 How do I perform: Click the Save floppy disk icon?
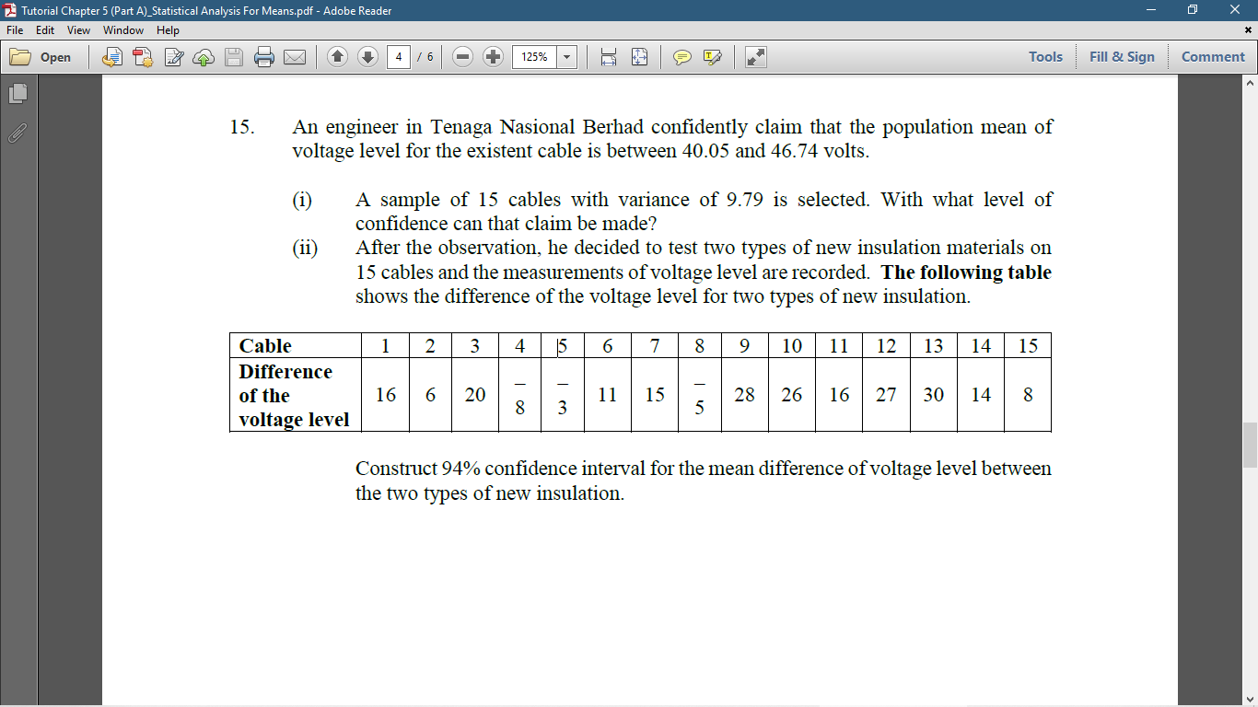coord(234,57)
